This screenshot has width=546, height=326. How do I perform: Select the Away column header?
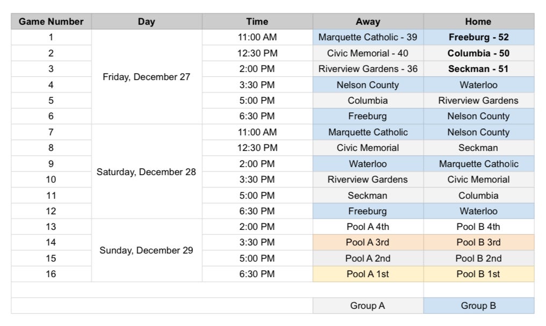[x=368, y=21]
